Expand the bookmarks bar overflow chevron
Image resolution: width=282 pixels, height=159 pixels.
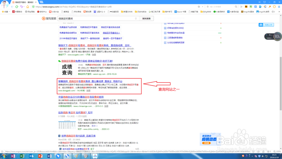(279, 12)
